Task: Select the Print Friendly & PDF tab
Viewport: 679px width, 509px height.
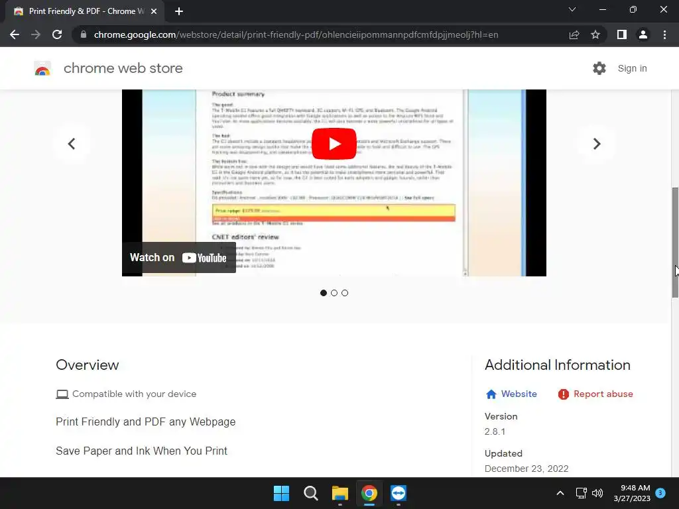Action: click(x=85, y=11)
